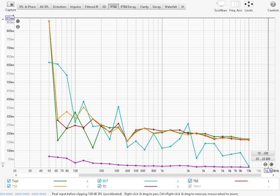Zoom in vertical axis with top plus icon
This screenshot has width=280, height=196.
[18, 21]
